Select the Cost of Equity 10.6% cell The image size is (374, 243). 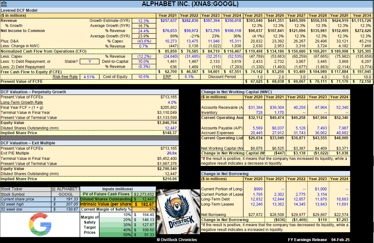(x=144, y=77)
